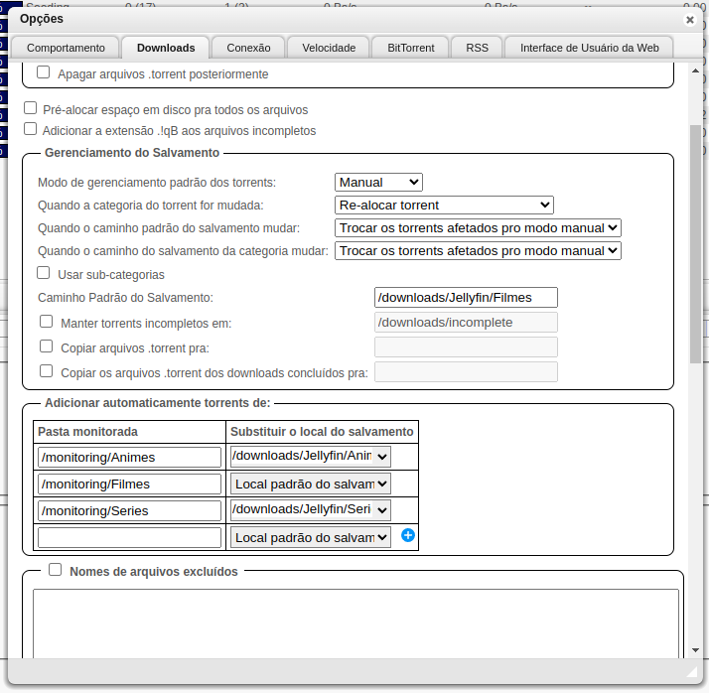The height and width of the screenshot is (693, 709).
Task: Open save location dropdown in empty row
Action: tap(311, 537)
